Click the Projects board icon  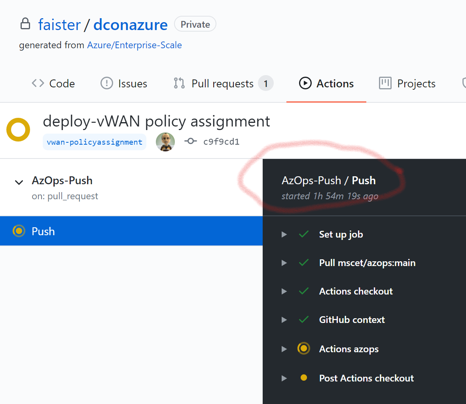385,83
